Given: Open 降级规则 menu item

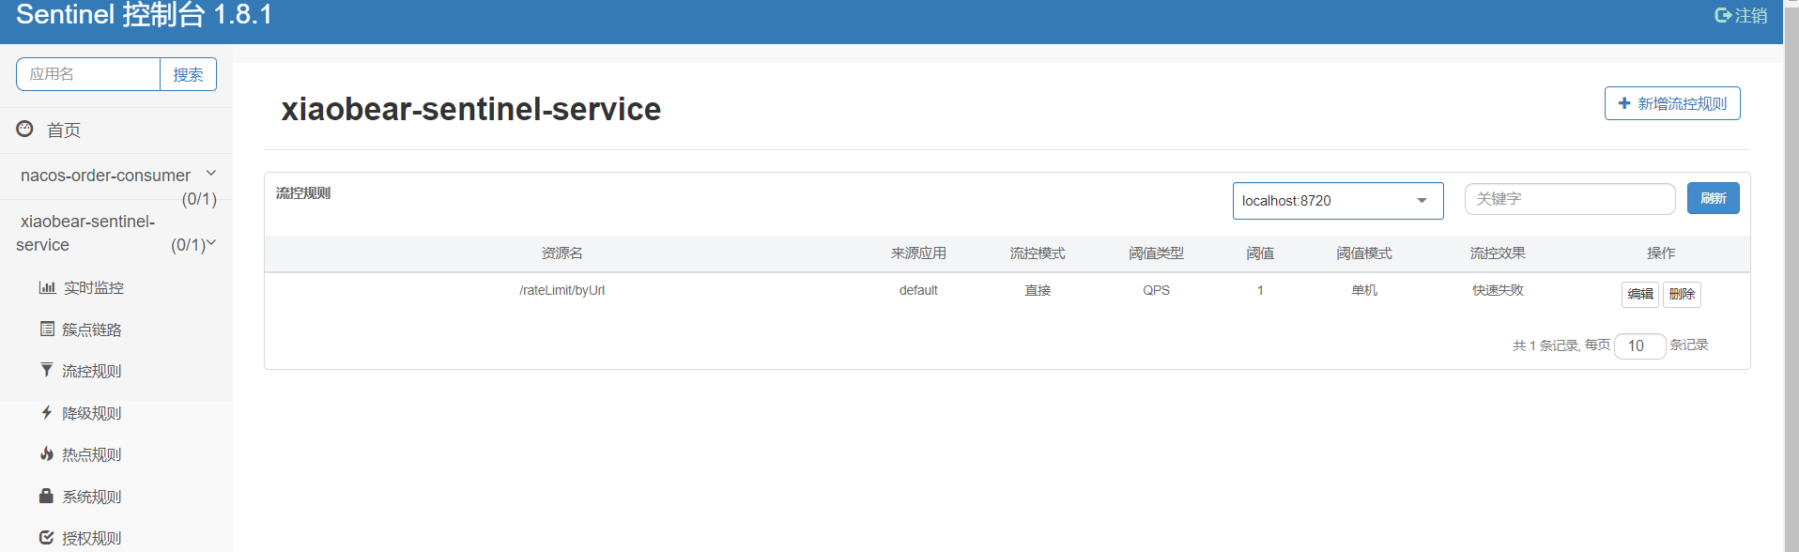Looking at the screenshot, I should [x=92, y=413].
